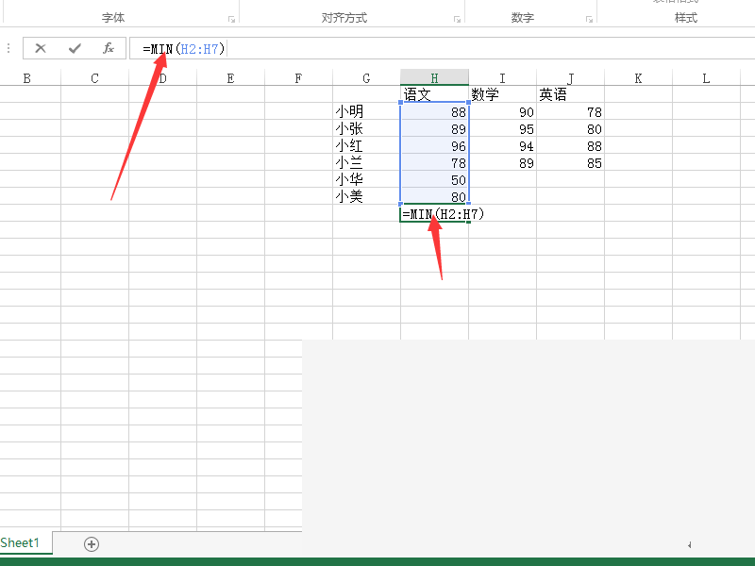Switch to the Sheet1 tab
This screenshot has height=566, width=755.
[x=20, y=543]
